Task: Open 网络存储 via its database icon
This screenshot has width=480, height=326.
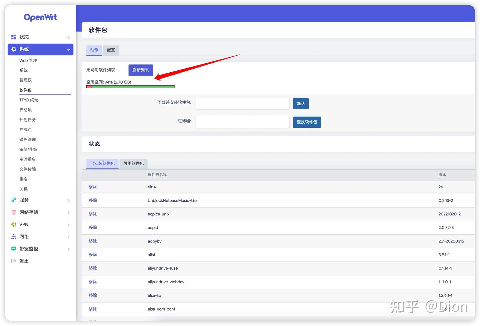Action: [13, 212]
